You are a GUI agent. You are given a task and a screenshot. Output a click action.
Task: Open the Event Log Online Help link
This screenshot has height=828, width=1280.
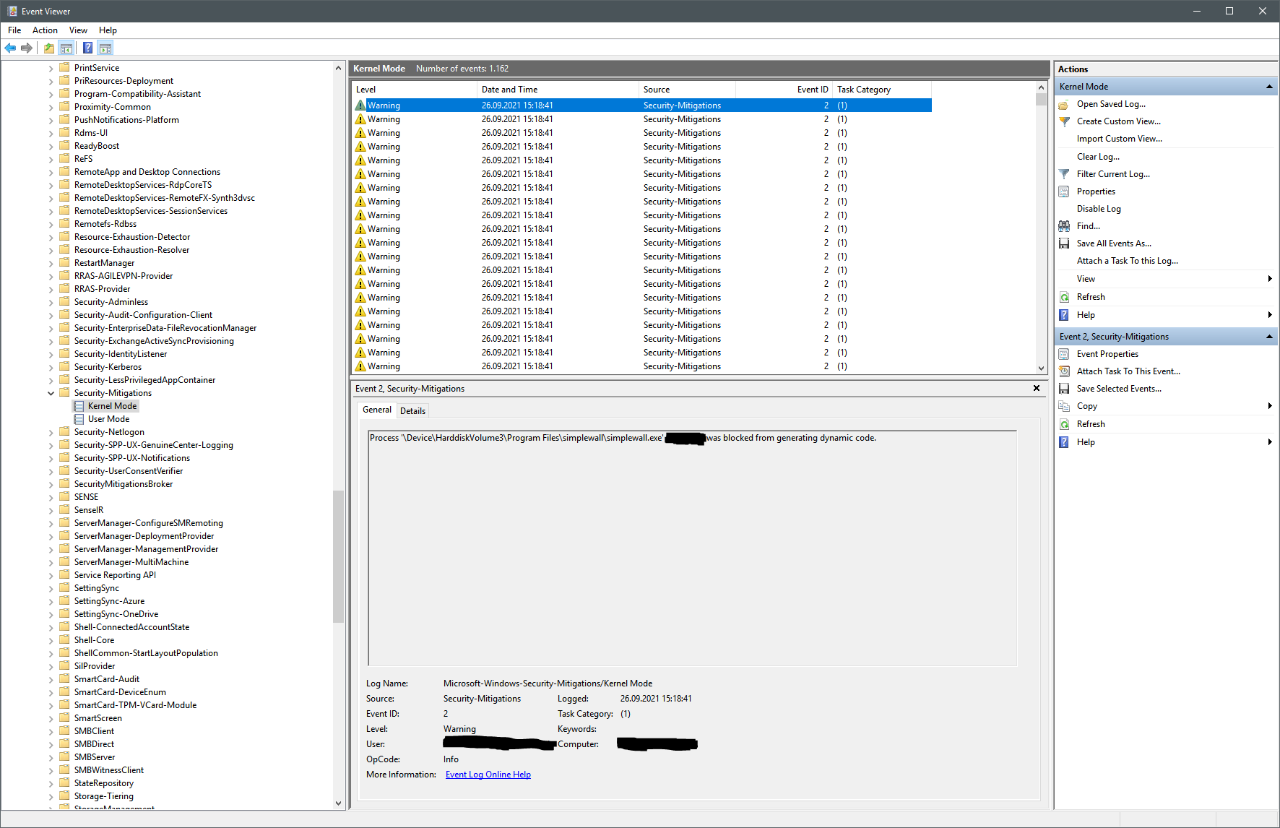(488, 774)
